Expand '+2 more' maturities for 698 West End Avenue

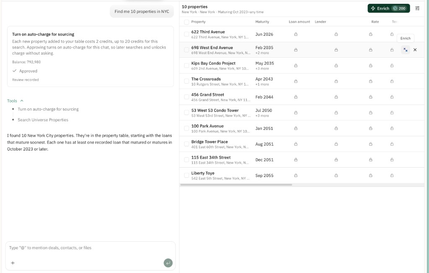pyautogui.click(x=262, y=53)
